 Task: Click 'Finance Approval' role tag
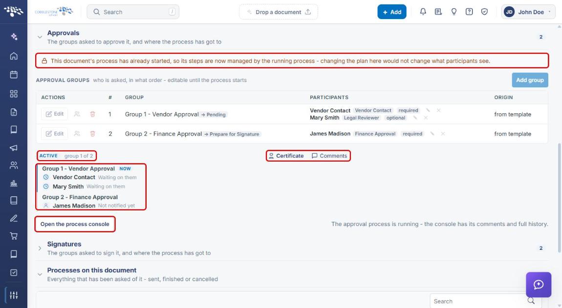(375, 134)
